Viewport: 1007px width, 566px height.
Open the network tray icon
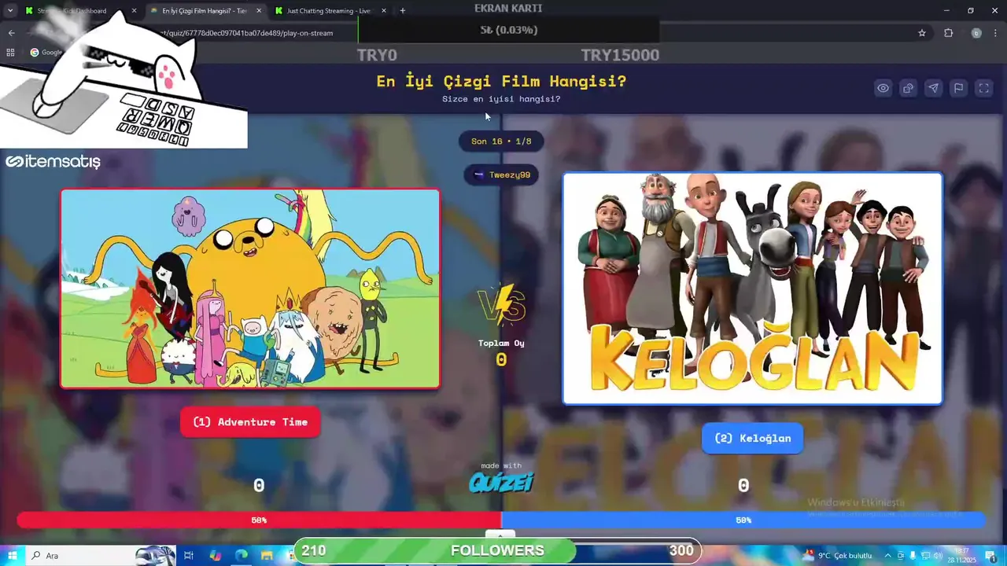click(x=925, y=556)
